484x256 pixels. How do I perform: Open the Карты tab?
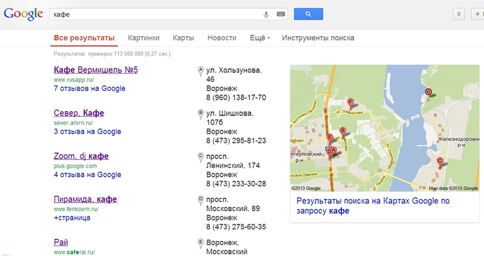coord(184,38)
